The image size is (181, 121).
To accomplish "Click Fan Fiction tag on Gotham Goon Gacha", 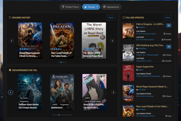I will tap(24, 98).
